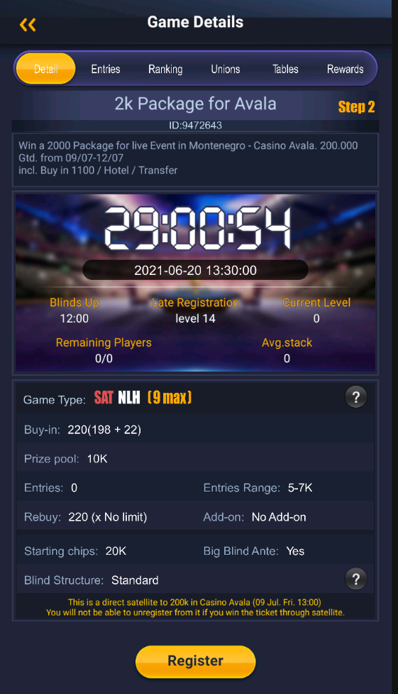Click the package description text box

pyautogui.click(x=196, y=159)
